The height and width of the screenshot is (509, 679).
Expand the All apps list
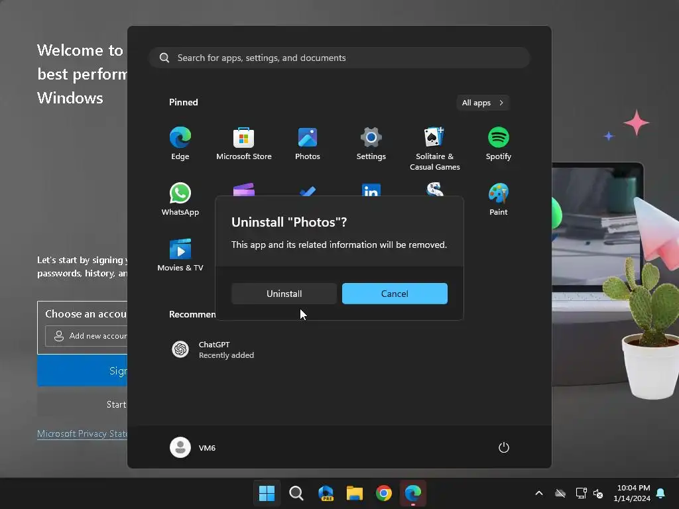(483, 103)
